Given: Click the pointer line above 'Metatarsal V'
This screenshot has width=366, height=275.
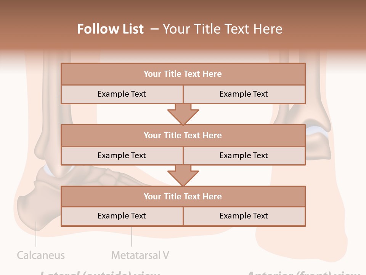Looking at the screenshot, I should click(132, 237).
